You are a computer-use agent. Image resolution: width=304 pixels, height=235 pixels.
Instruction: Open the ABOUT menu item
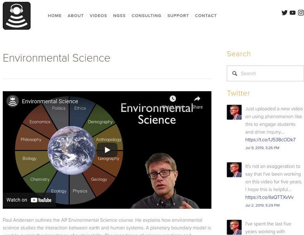tap(75, 16)
